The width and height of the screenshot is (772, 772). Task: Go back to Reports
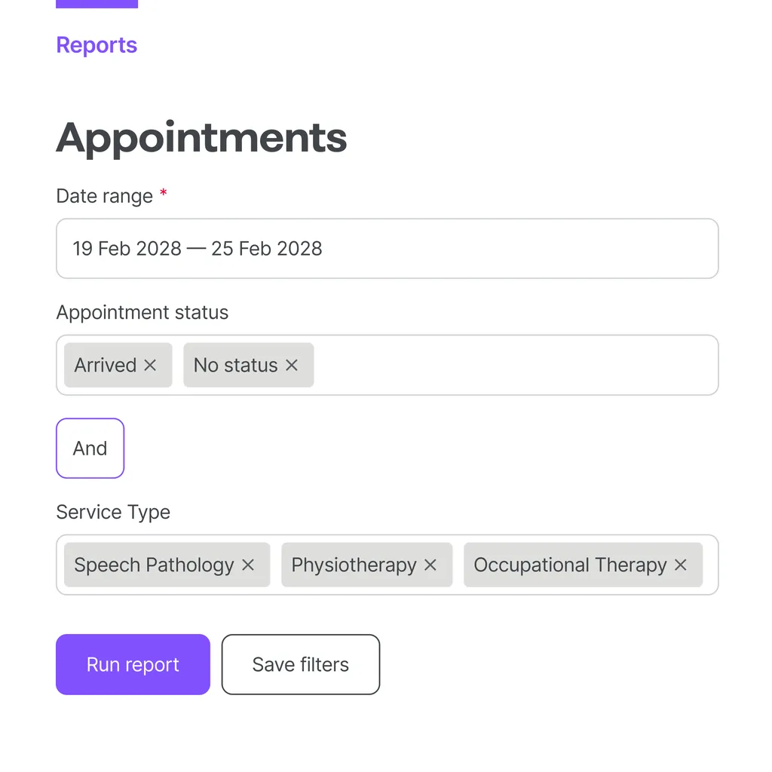[96, 45]
